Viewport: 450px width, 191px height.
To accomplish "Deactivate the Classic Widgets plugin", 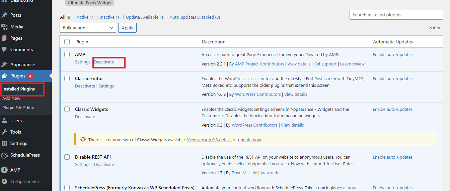I will 85,117.
